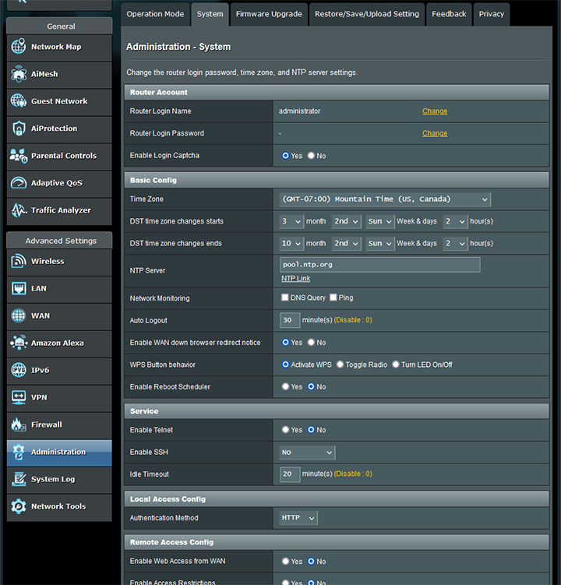The height and width of the screenshot is (585, 561).
Task: Enable the DNS Query checkbox
Action: click(285, 298)
